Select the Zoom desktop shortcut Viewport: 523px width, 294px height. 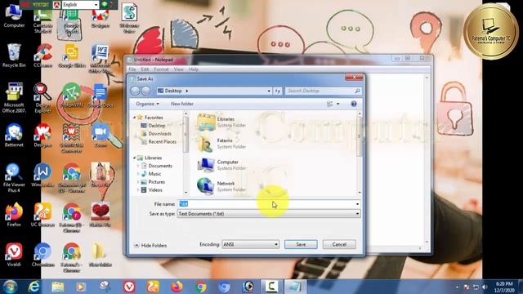pyautogui.click(x=101, y=136)
